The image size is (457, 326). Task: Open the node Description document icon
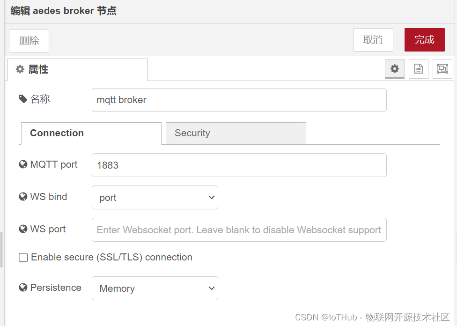point(418,68)
